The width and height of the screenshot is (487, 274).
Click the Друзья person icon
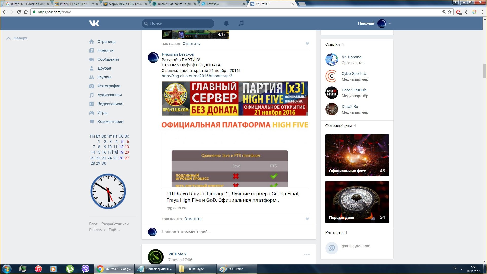pos(92,68)
